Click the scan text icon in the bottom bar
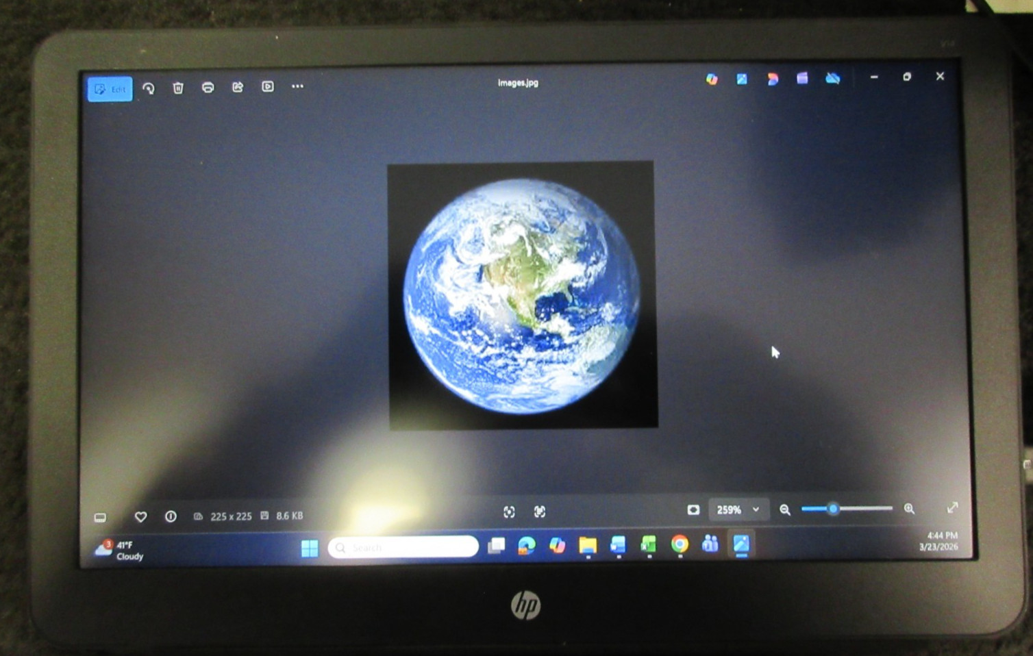The width and height of the screenshot is (1033, 656). pyautogui.click(x=540, y=512)
